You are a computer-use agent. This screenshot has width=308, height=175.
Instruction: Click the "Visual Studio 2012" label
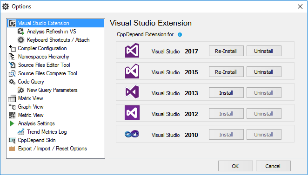175,114
